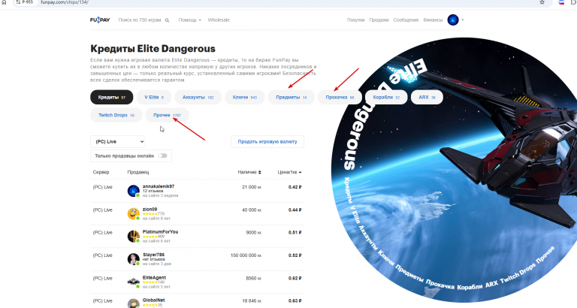Open Сообщения in the header
577x308 pixels.
[406, 20]
